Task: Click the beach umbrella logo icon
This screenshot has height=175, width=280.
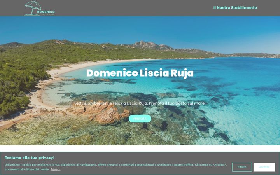Action: pyautogui.click(x=33, y=8)
